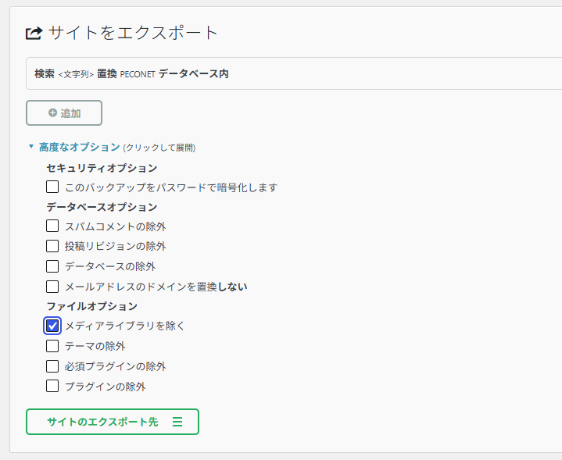Select 必須プラグインの除外 checkbox
The width and height of the screenshot is (562, 460).
[x=52, y=366]
